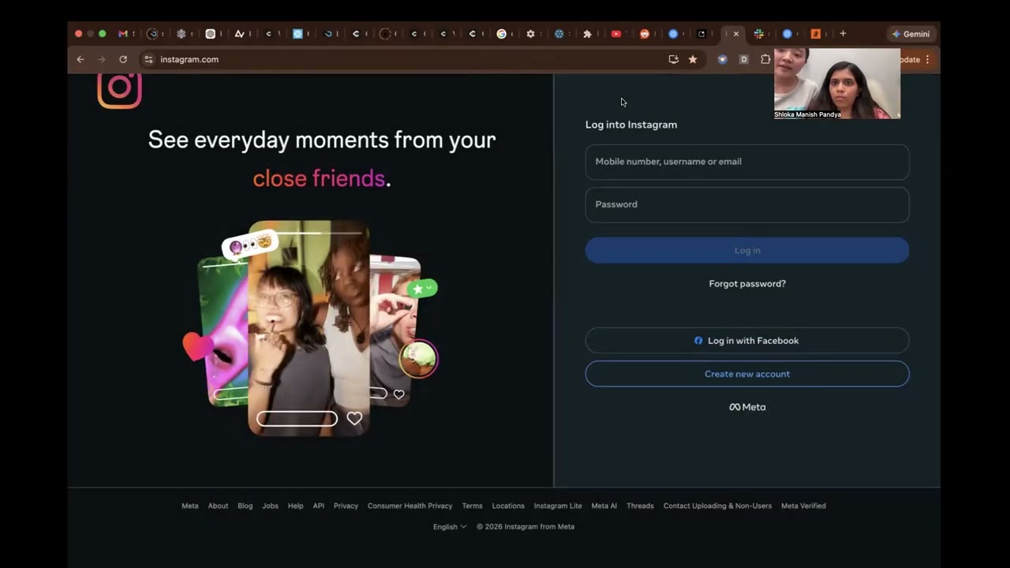1010x568 pixels.
Task: Open Contact Uploading & Non-Users link
Action: click(x=717, y=506)
